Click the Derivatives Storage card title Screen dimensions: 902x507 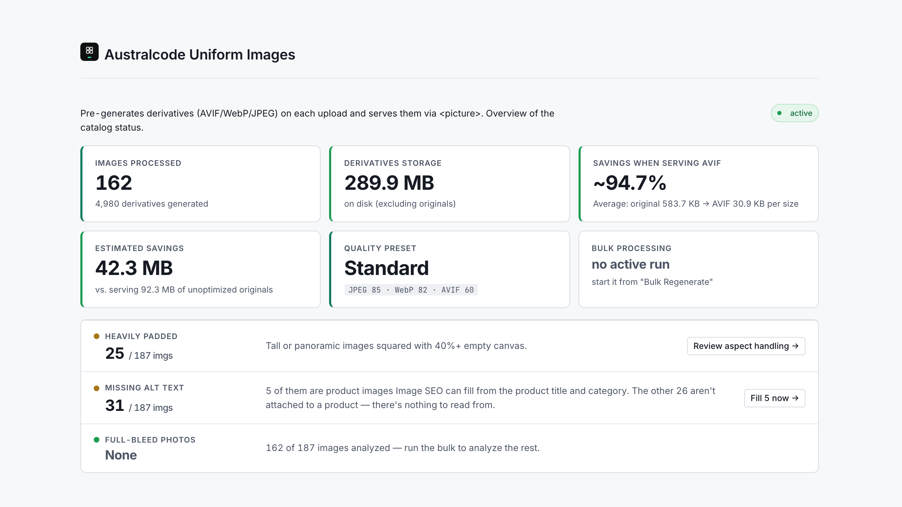click(x=393, y=163)
